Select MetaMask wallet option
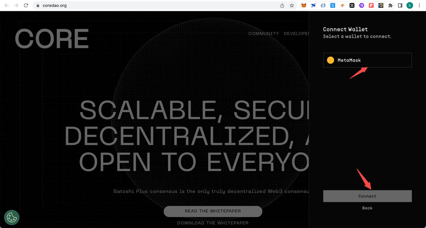Viewport: 426px width, 228px height. [367, 60]
